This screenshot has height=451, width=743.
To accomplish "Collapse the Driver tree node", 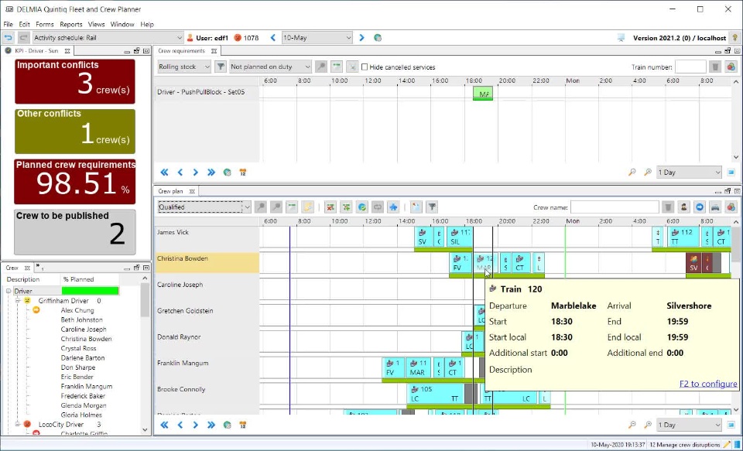I will [x=9, y=292].
